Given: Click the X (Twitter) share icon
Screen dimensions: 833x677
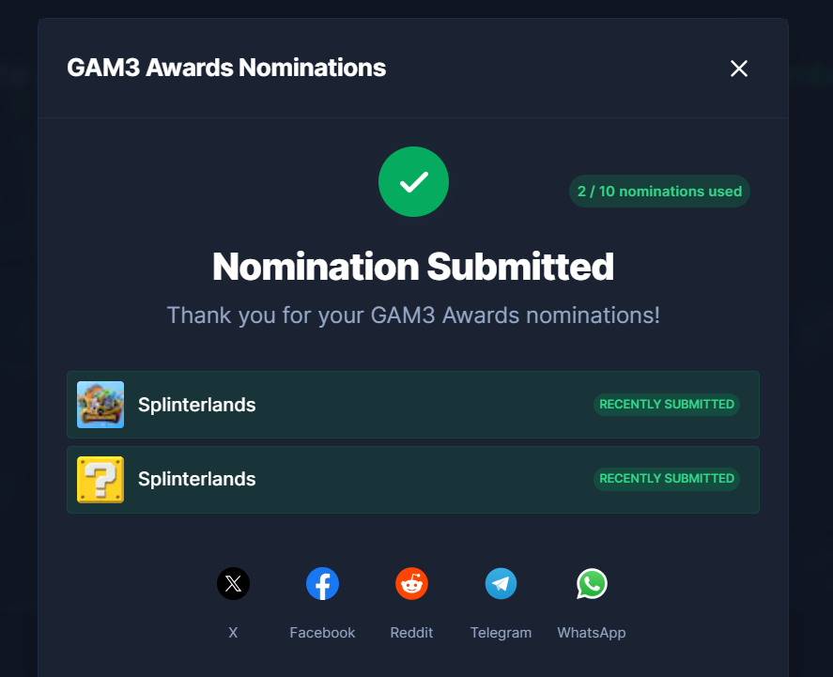Looking at the screenshot, I should click(233, 584).
